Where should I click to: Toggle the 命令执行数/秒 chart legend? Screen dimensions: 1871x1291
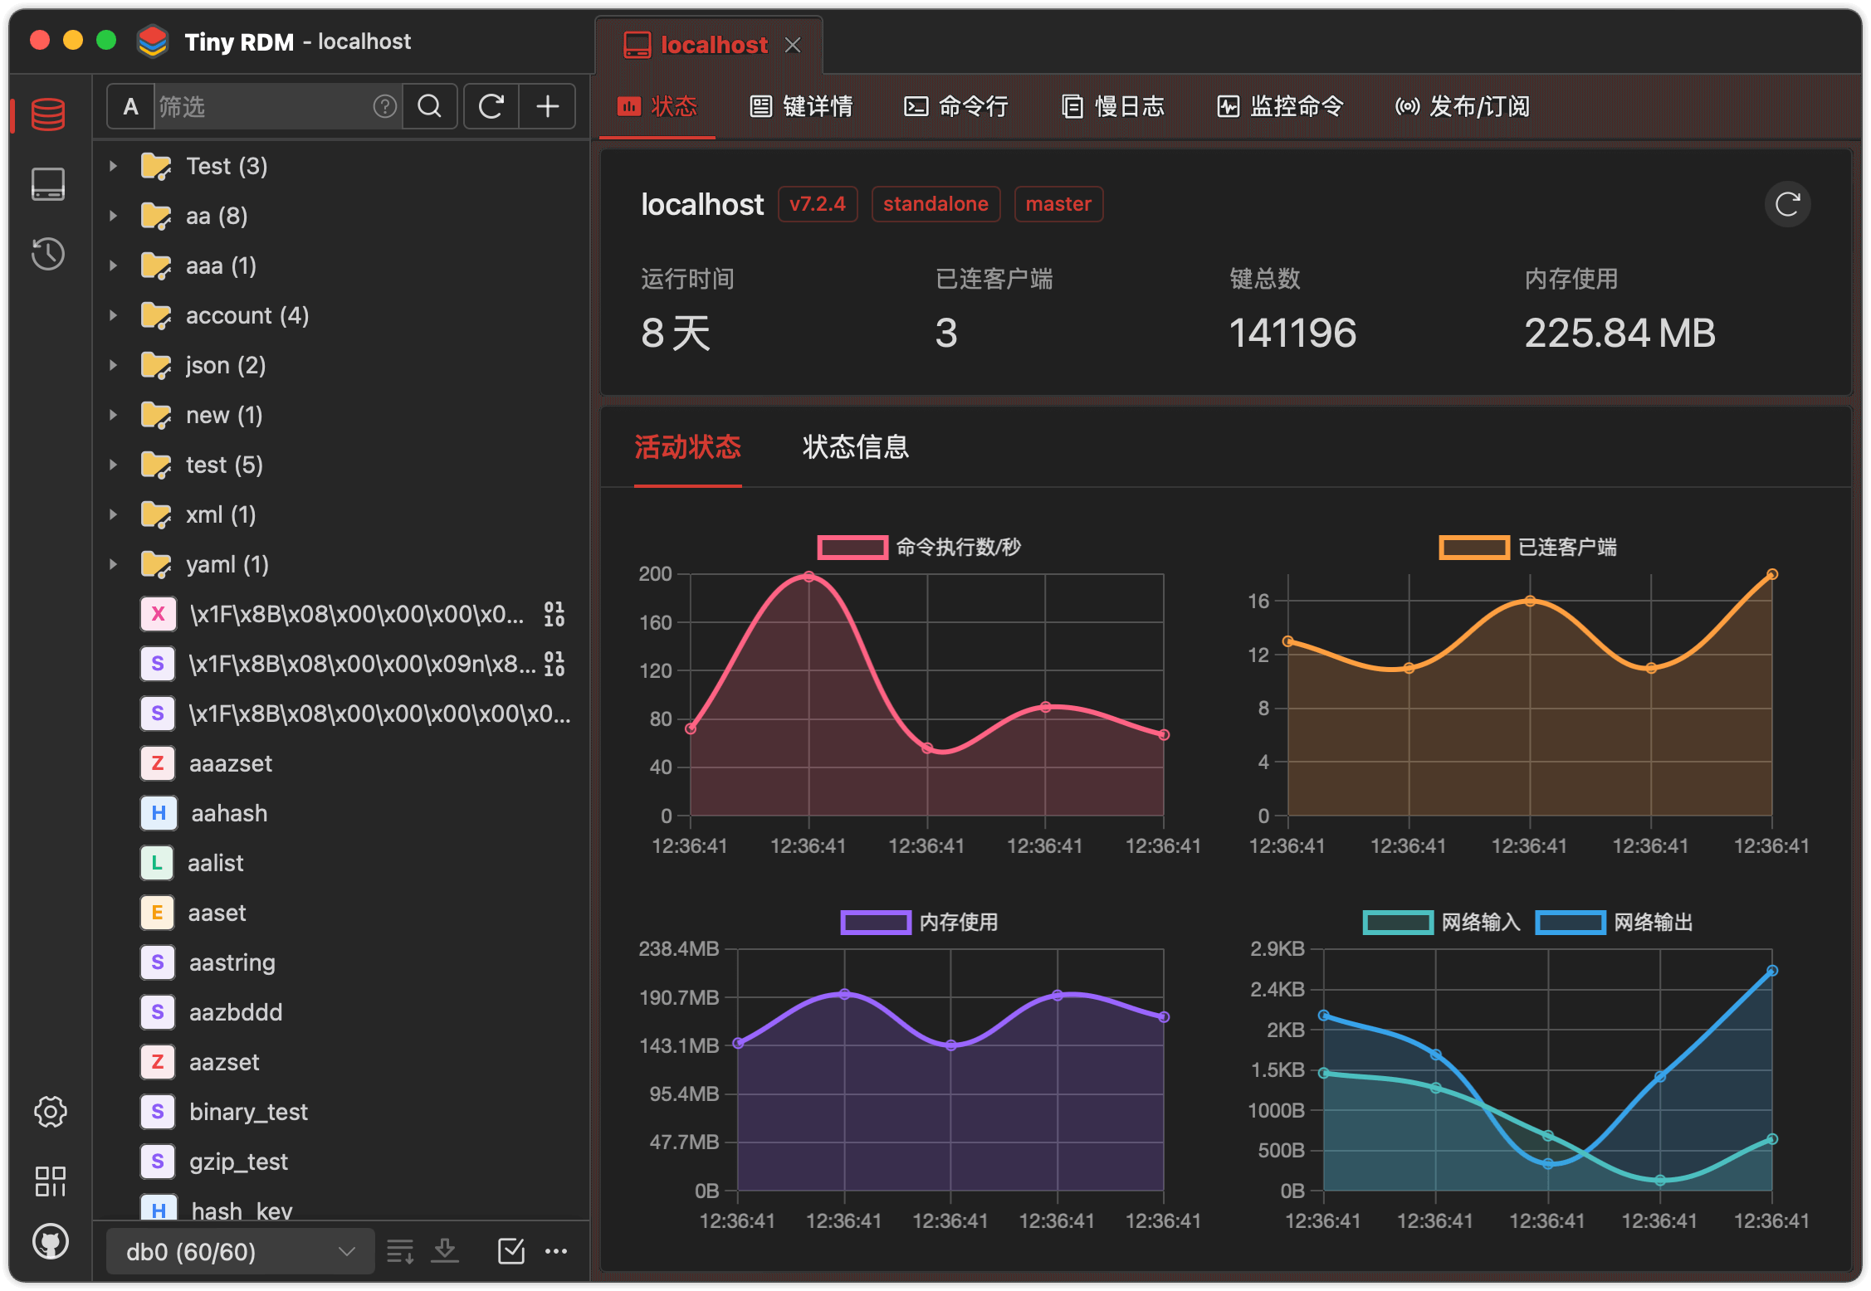point(920,548)
